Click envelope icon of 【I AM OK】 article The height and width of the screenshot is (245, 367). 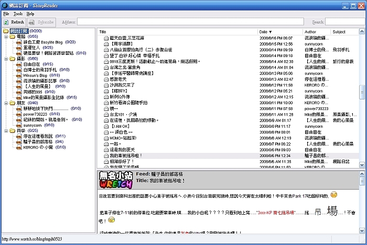coord(106,126)
